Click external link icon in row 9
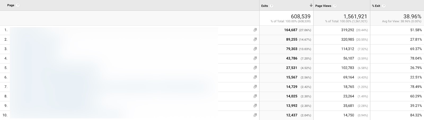The width and height of the screenshot is (424, 120). 255,105
